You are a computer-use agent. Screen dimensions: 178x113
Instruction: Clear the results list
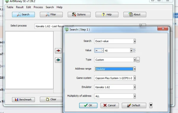(51, 99)
